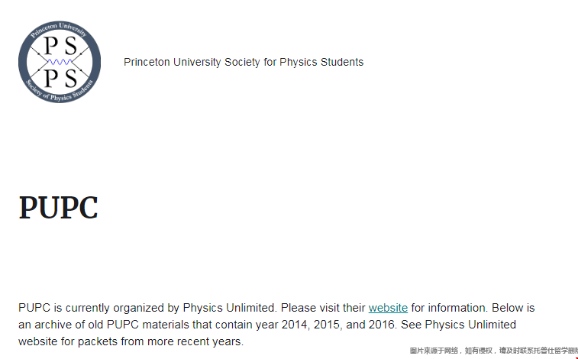The width and height of the screenshot is (578, 359).
Task: Click 'Princeton University' arc text on logo
Action: click(x=59, y=30)
